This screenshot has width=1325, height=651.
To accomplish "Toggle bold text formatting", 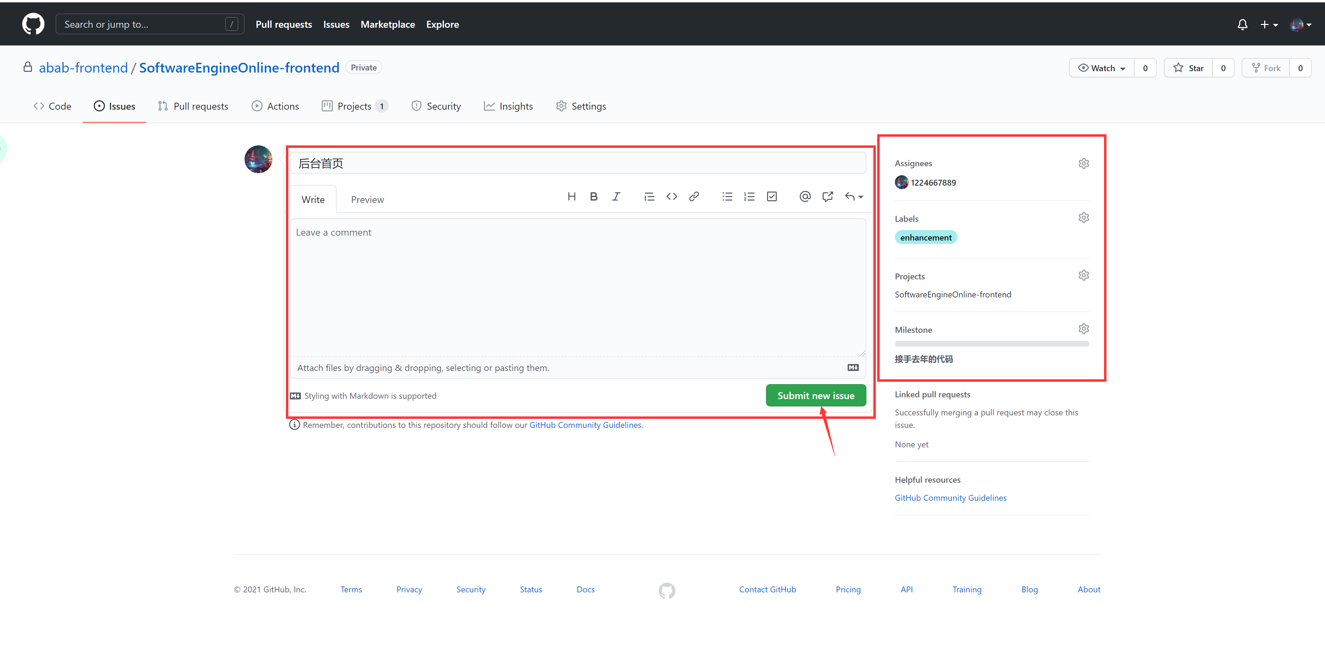I will point(594,197).
